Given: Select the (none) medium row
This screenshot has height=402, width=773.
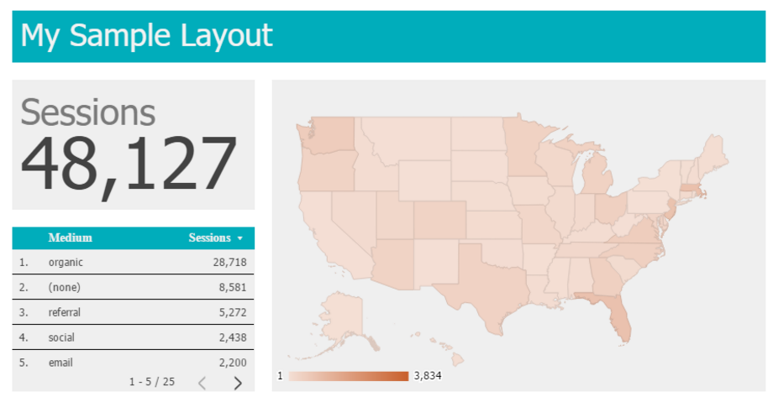Looking at the screenshot, I should click(x=133, y=287).
